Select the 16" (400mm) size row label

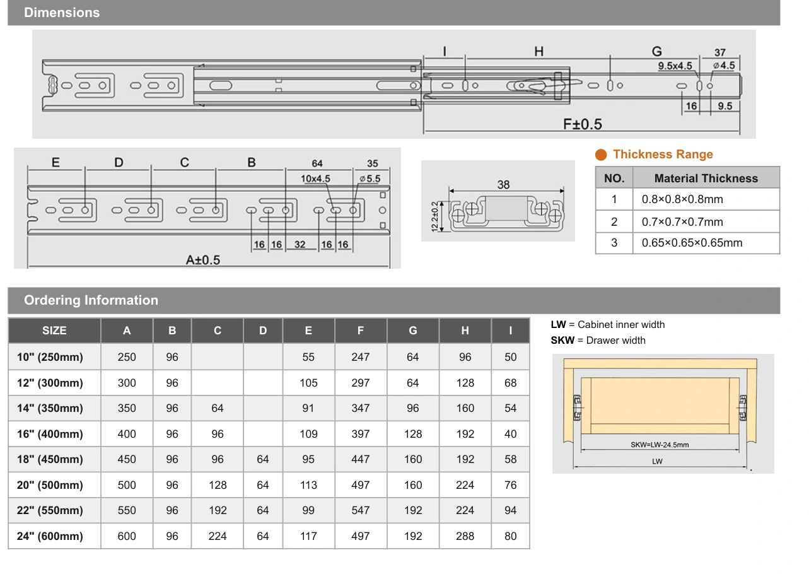pos(50,434)
